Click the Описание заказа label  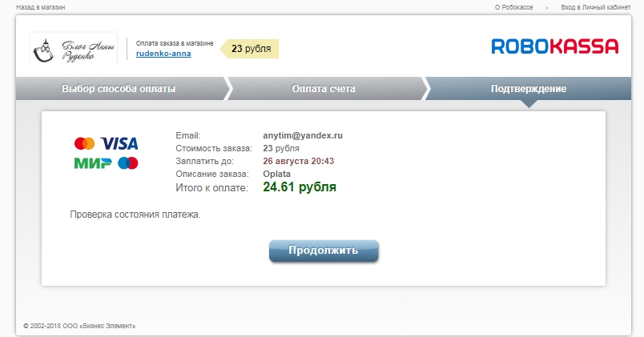click(x=212, y=174)
